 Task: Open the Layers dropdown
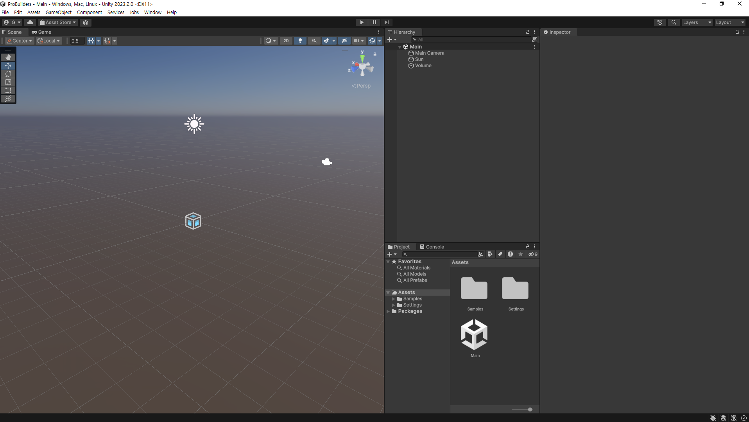tap(697, 22)
